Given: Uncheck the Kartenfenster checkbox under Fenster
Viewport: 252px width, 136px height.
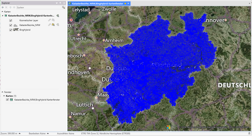Looking at the screenshot, I should (x=7, y=100).
